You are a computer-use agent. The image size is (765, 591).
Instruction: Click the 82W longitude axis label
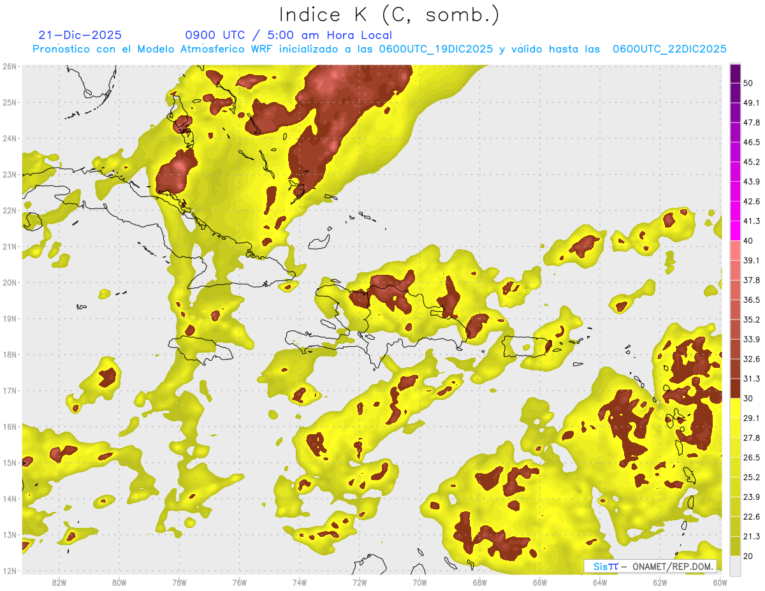tap(59, 583)
